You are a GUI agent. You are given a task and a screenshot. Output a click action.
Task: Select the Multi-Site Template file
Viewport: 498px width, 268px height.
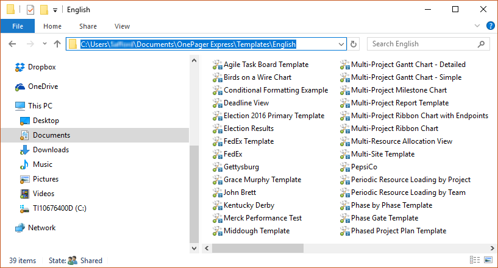(377, 154)
